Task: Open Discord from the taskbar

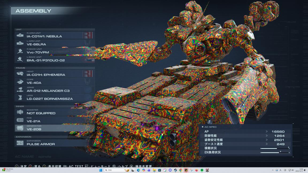Action: click(170, 170)
